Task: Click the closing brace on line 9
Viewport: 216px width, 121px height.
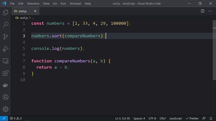Action: coord(33,74)
